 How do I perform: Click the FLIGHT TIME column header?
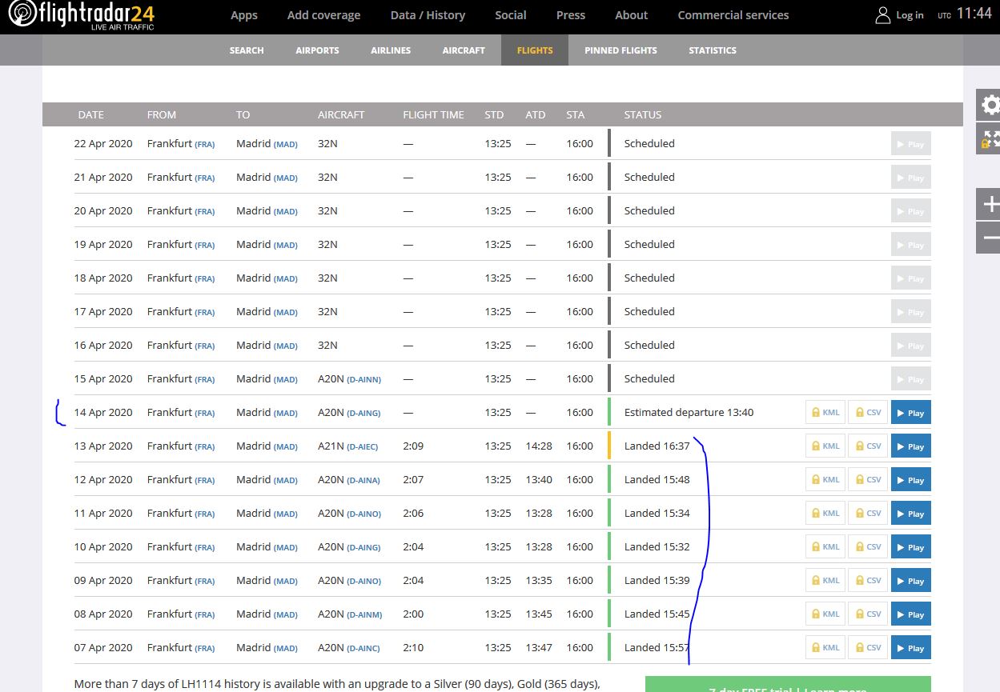pyautogui.click(x=433, y=114)
